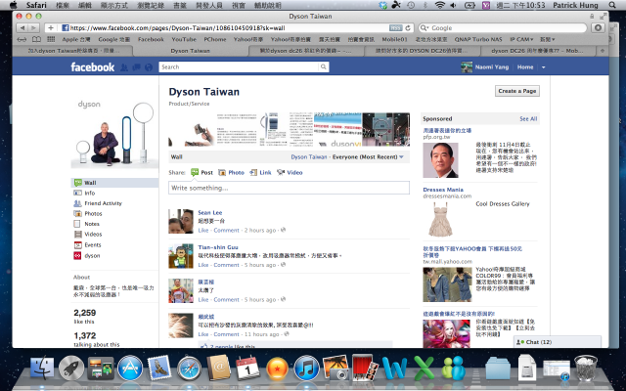This screenshot has width=626, height=391.
Task: Go to Home in Facebook header
Action: [525, 67]
